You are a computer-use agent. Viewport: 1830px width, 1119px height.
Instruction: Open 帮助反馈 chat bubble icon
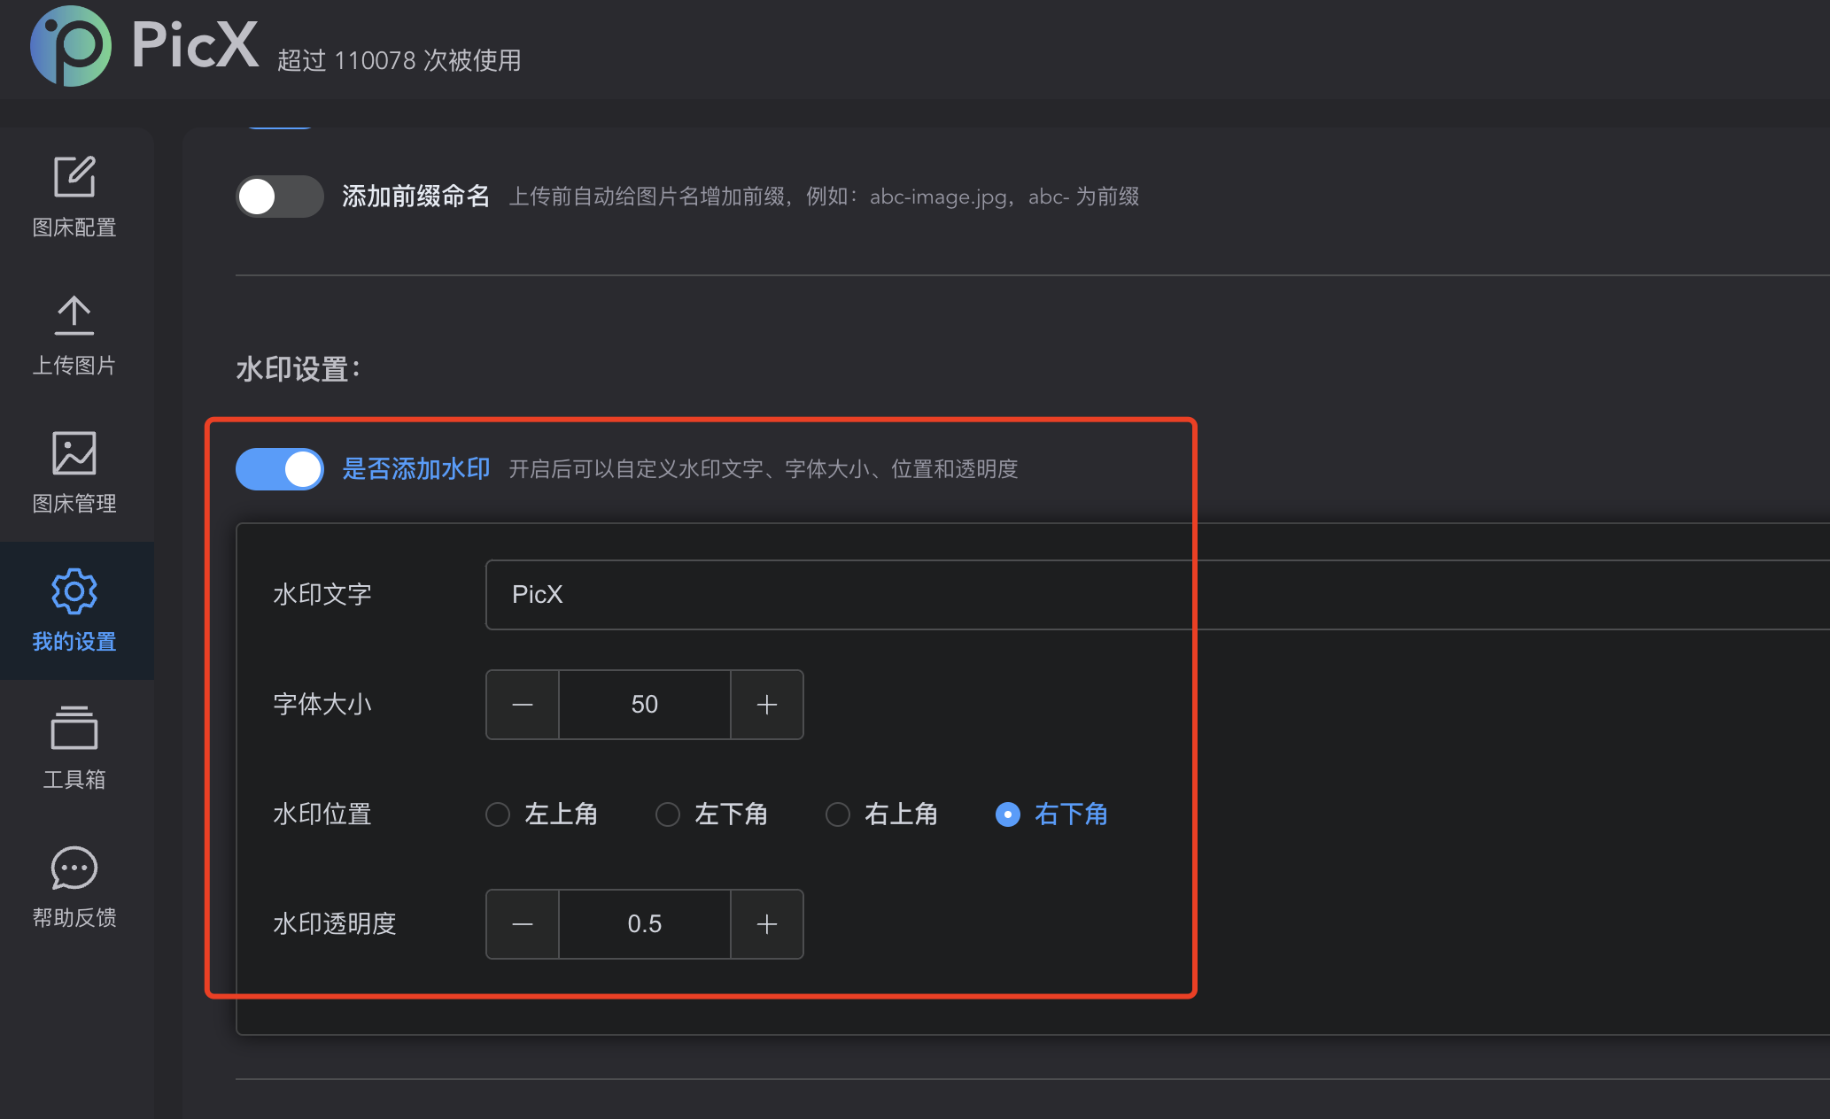pos(74,868)
